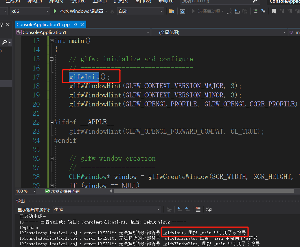Viewport: 300px width, 247px height.
Task: Collapse the if block at line 29
Action: coord(52,186)
